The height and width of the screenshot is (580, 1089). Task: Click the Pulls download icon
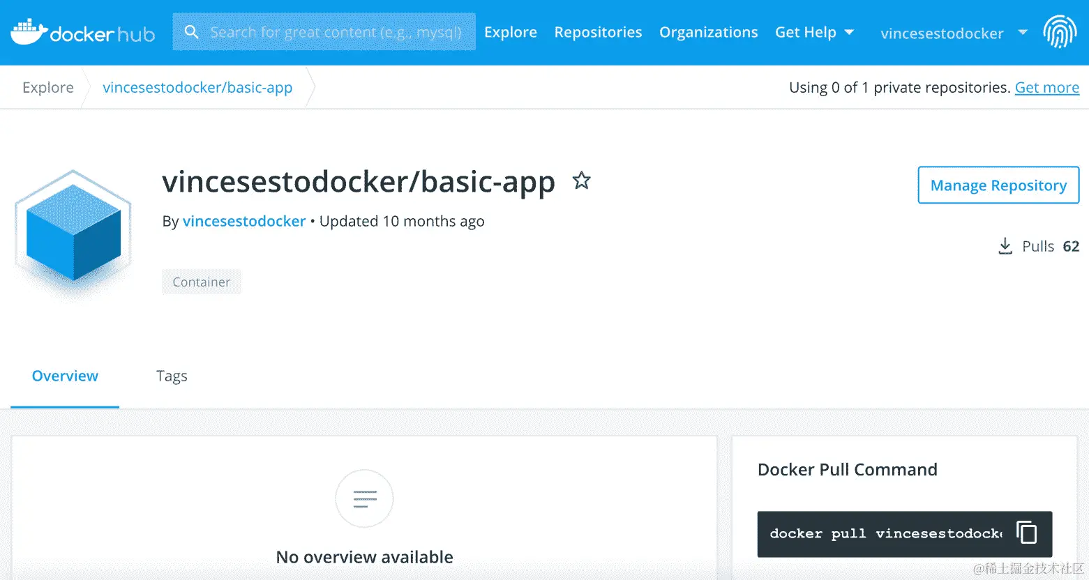[1005, 246]
